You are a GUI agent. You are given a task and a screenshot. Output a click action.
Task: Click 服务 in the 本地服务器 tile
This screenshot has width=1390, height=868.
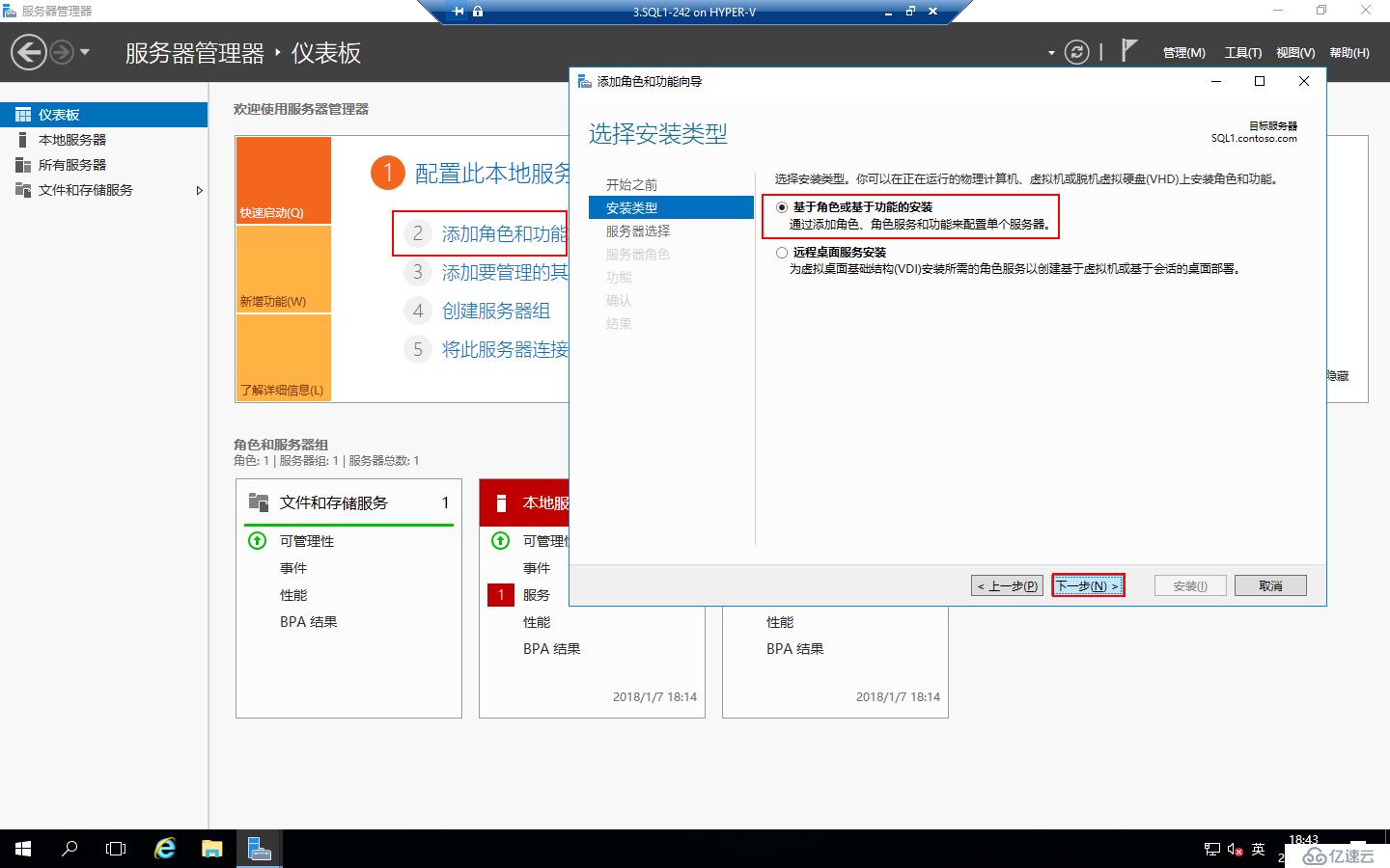pyautogui.click(x=537, y=595)
